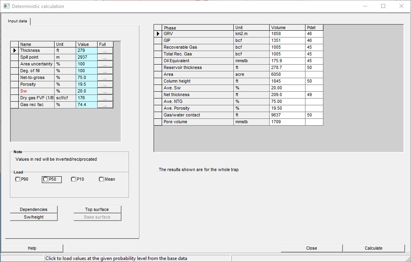The height and width of the screenshot is (262, 411).
Task: Switch to the Input data tab
Action: click(x=18, y=21)
